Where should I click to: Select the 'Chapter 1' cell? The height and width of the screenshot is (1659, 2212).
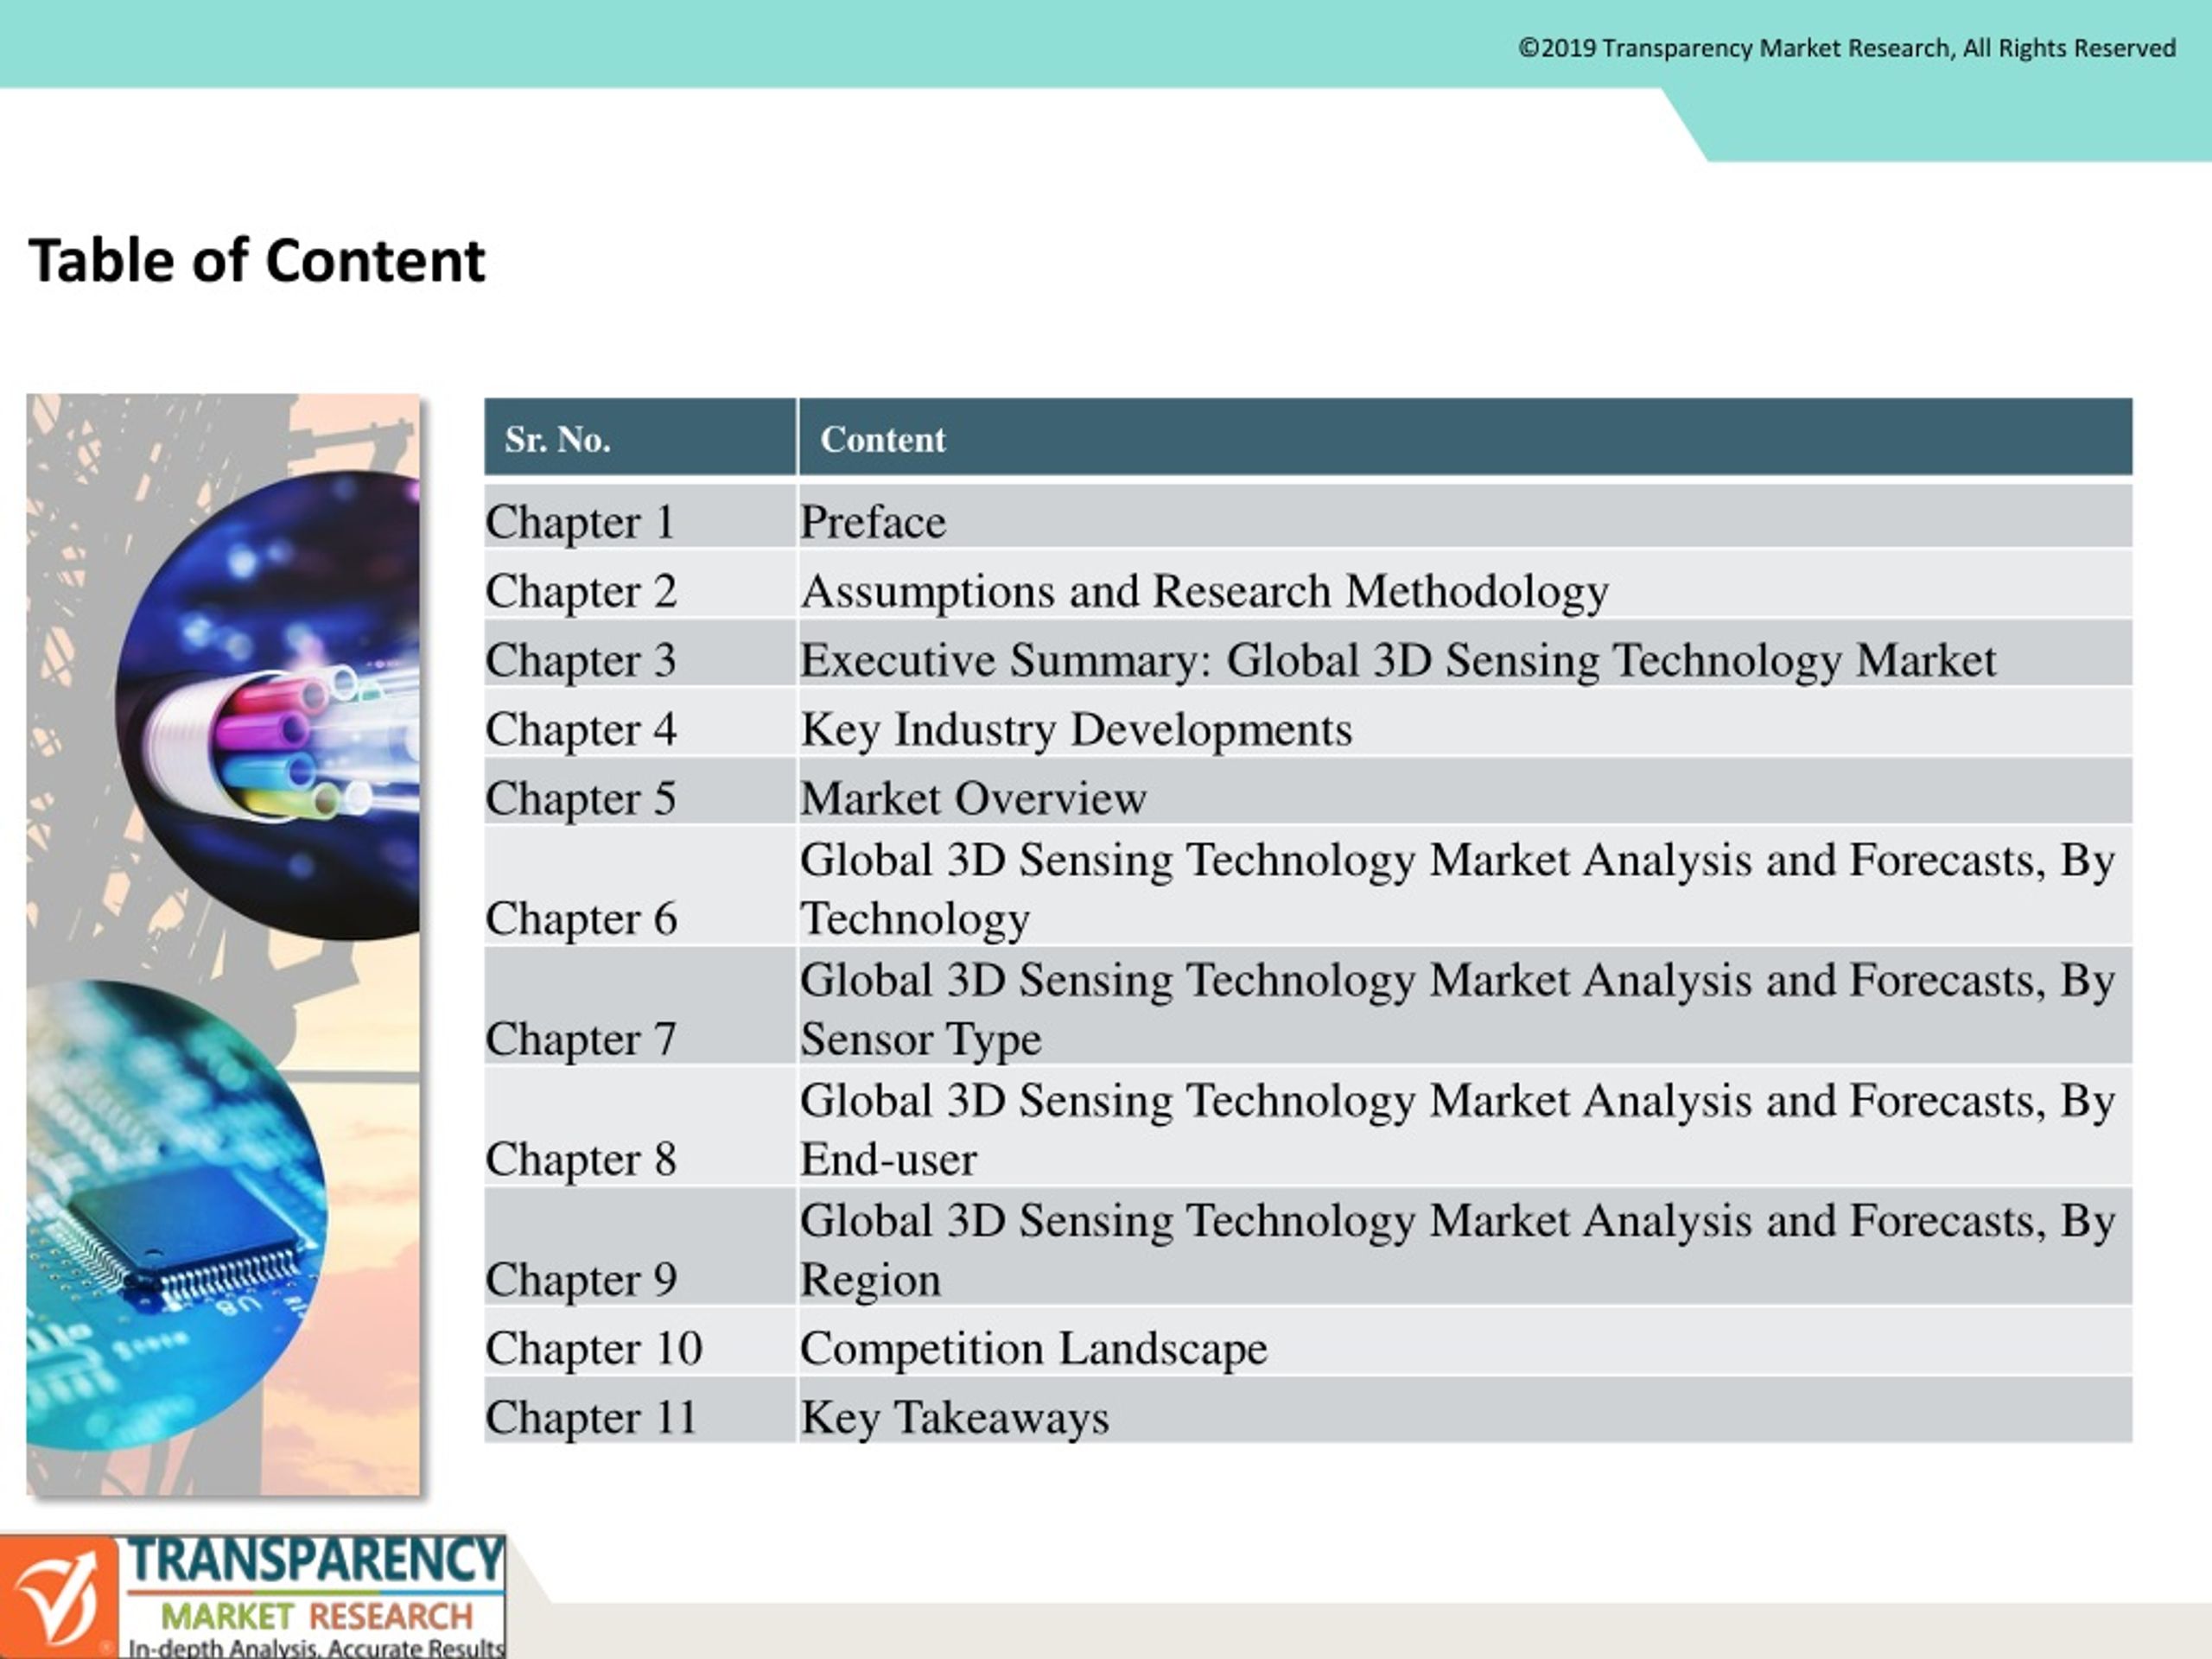[640, 516]
